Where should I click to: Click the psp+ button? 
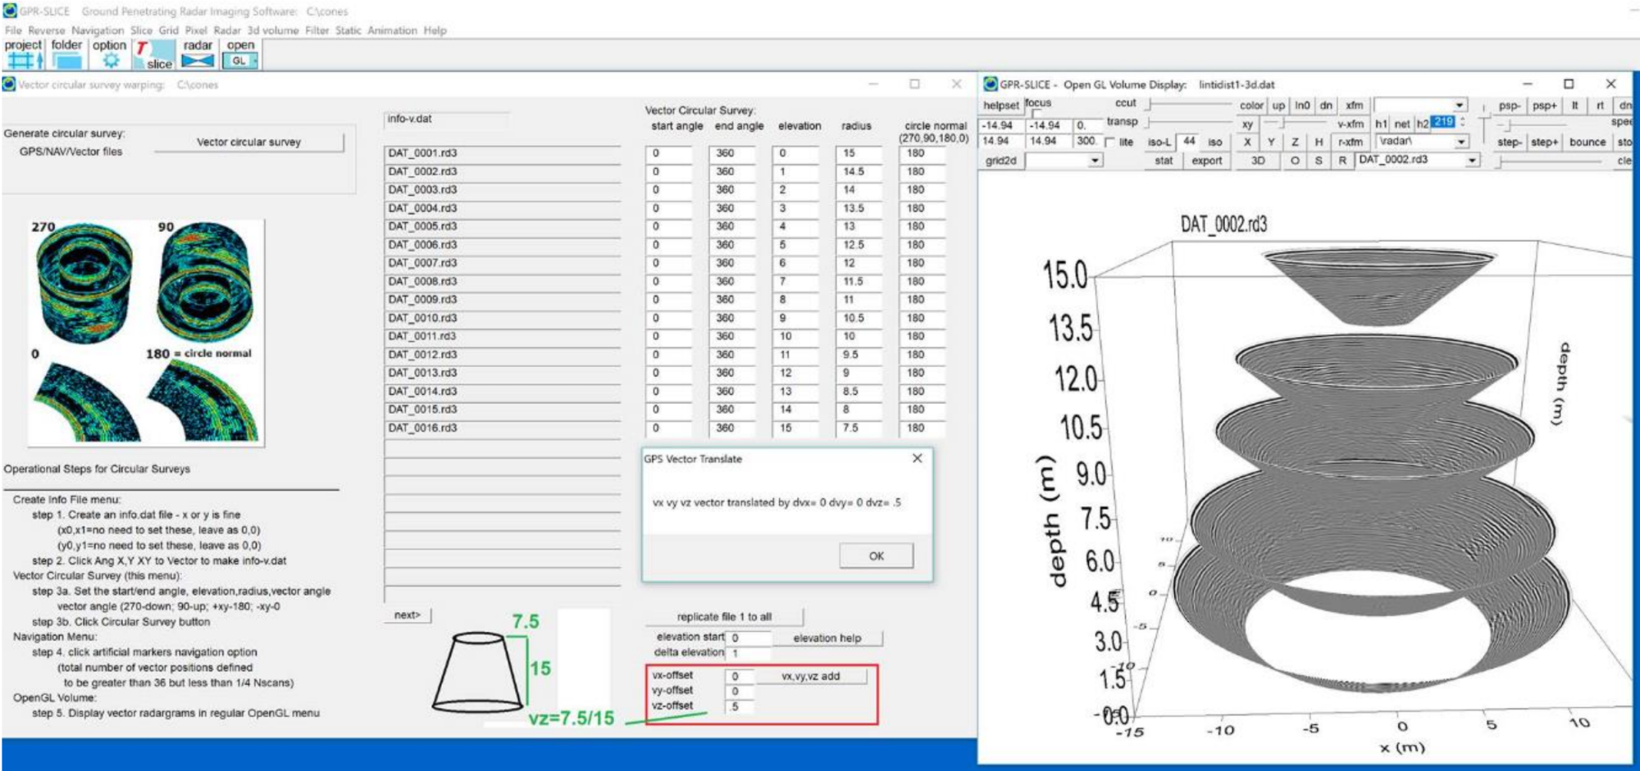(x=1543, y=105)
